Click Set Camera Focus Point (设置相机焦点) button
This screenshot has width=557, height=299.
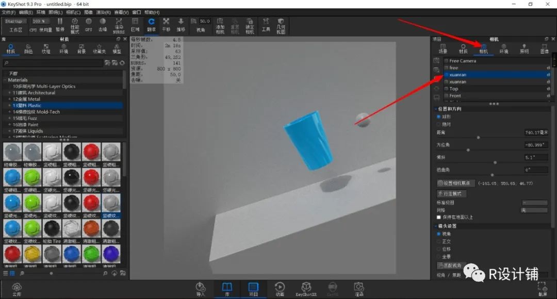tap(455, 183)
